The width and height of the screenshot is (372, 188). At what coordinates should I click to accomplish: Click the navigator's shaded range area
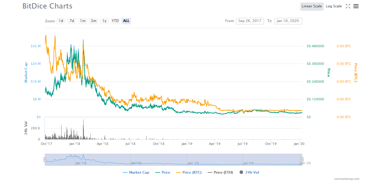click(173, 160)
